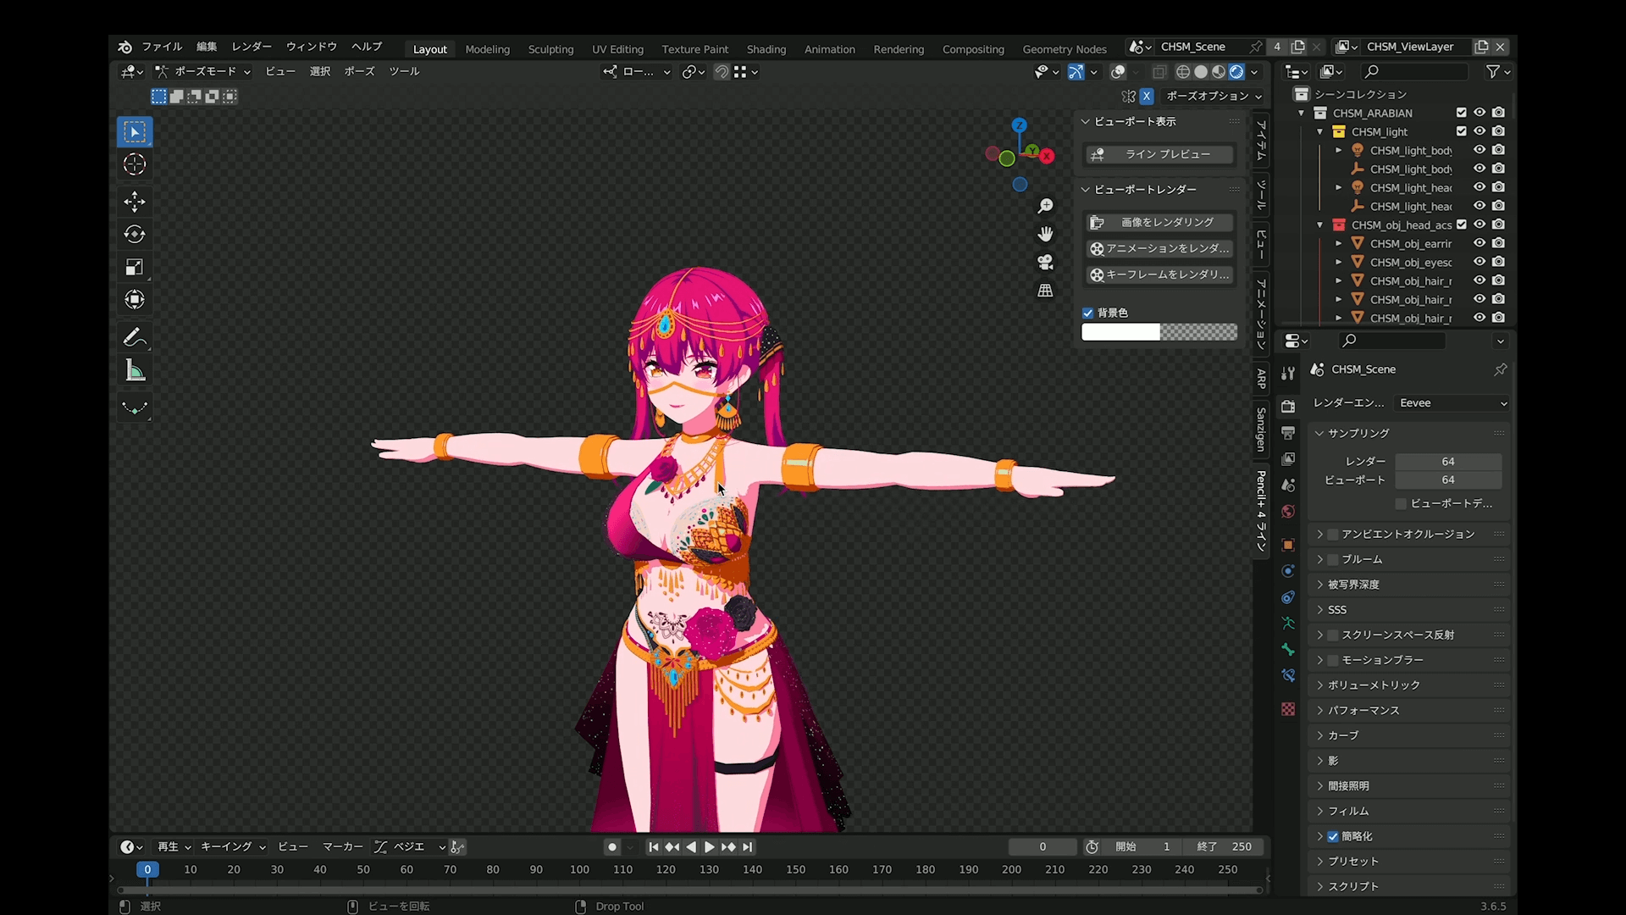Play animation in reverse

[691, 846]
